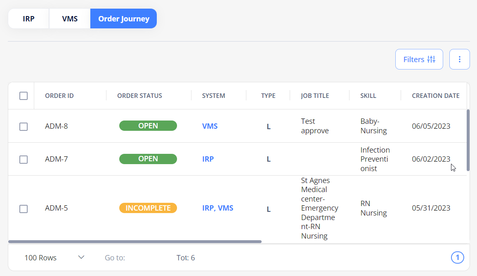
Task: Select the Order Journey tab
Action: click(x=123, y=19)
